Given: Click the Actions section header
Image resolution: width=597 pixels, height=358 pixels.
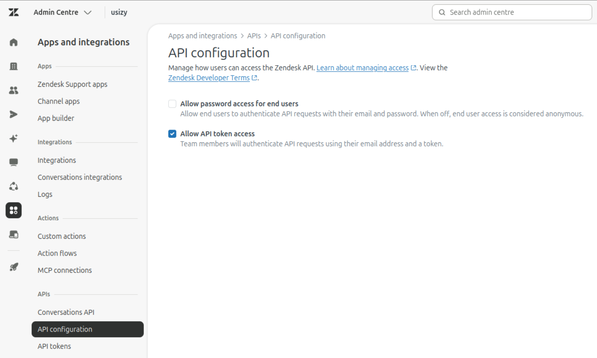Looking at the screenshot, I should point(48,218).
